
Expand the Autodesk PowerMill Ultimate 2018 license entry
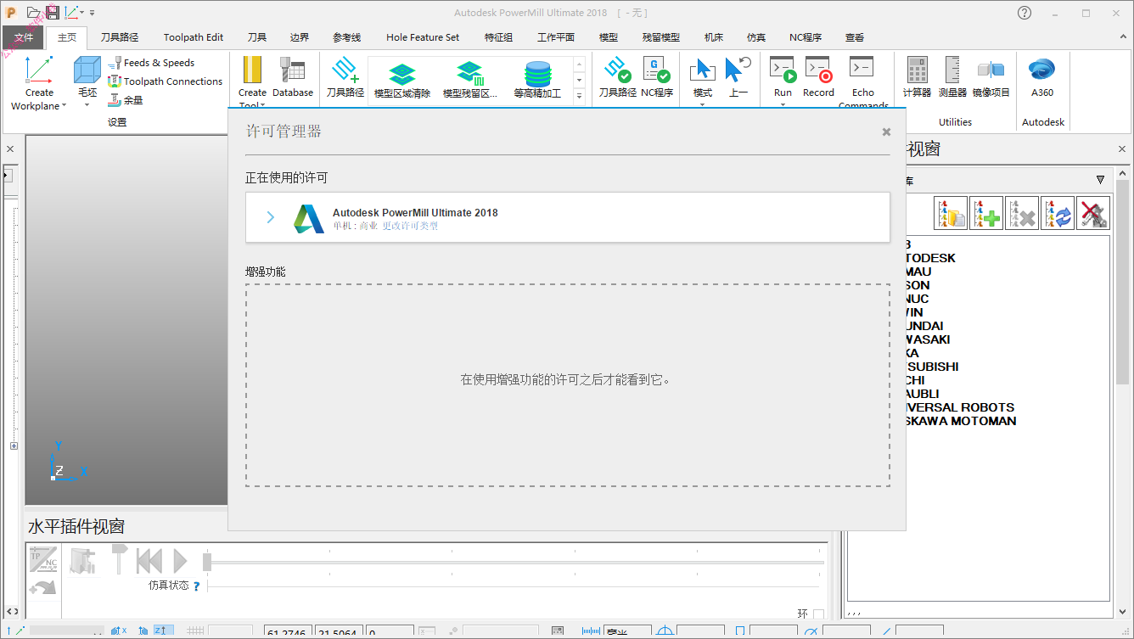(x=271, y=217)
